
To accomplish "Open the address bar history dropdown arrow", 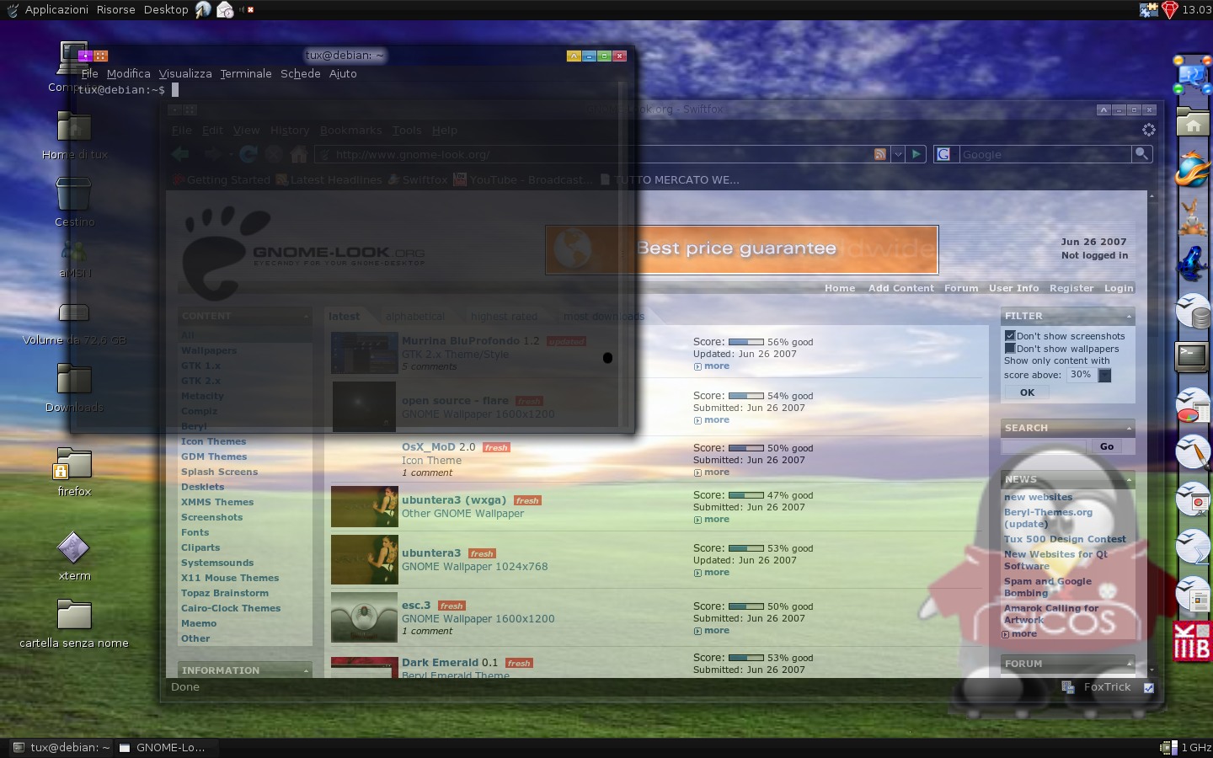I will (x=898, y=154).
